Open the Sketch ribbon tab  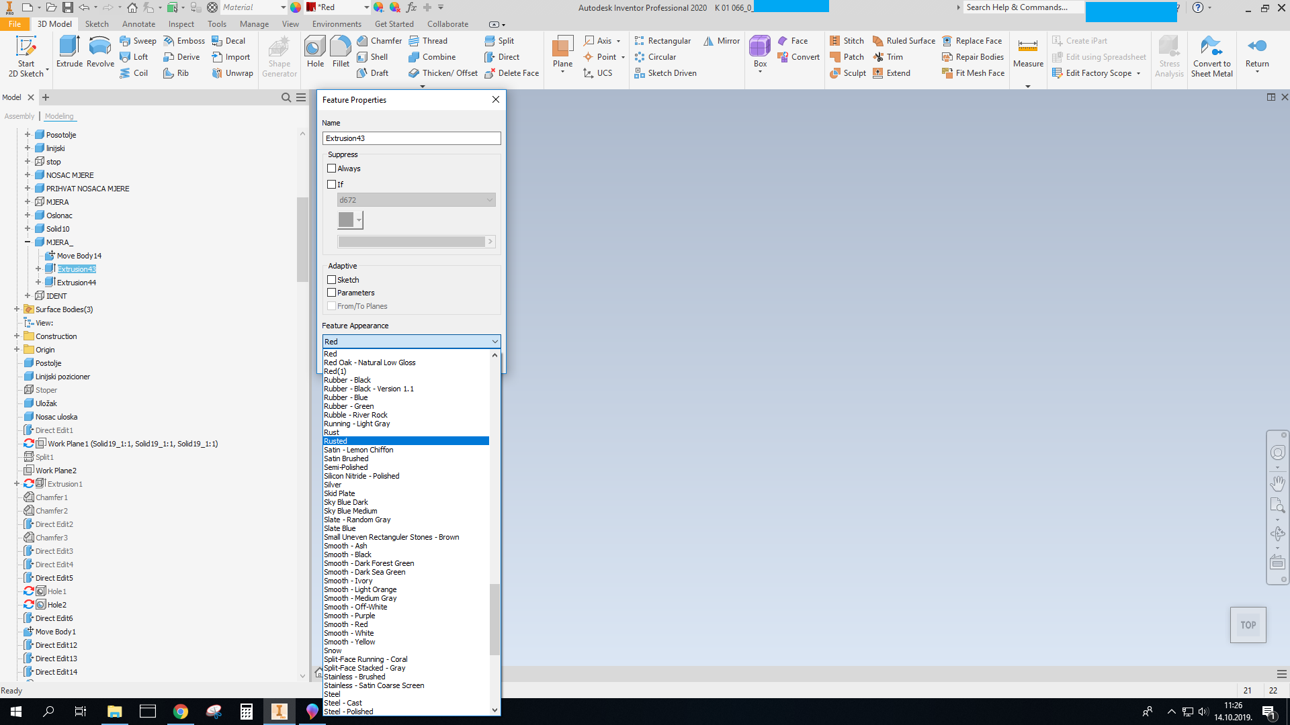pyautogui.click(x=97, y=24)
